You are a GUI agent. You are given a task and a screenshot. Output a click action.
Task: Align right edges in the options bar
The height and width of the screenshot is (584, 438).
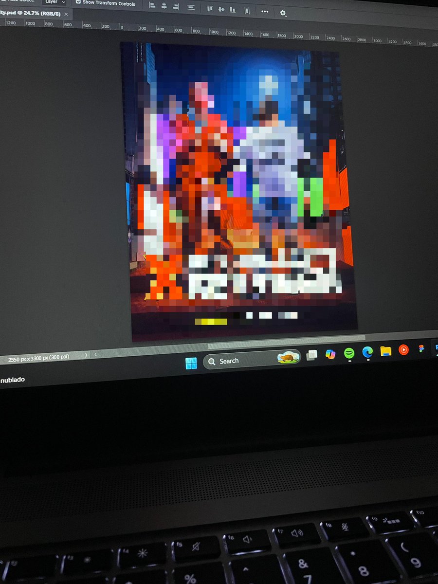point(176,7)
